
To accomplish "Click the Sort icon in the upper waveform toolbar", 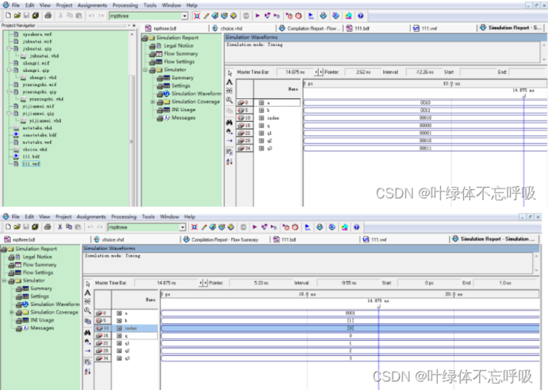I will tap(229, 162).
